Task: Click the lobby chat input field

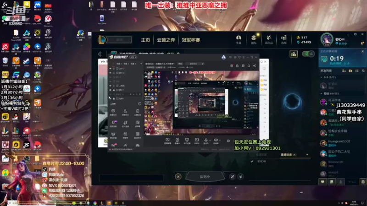Action: point(131,178)
